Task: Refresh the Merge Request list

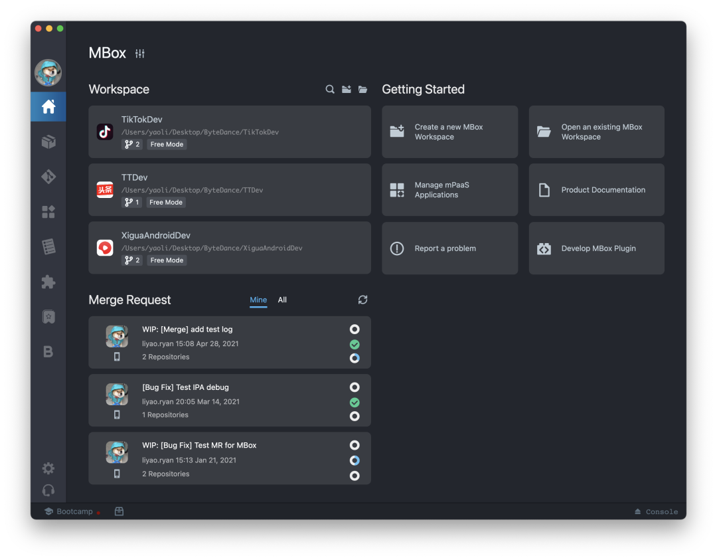Action: pos(362,300)
